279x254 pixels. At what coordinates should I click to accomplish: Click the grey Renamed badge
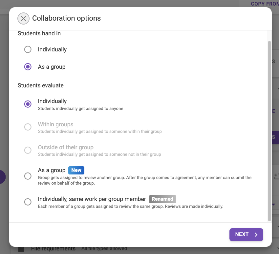[162, 199]
